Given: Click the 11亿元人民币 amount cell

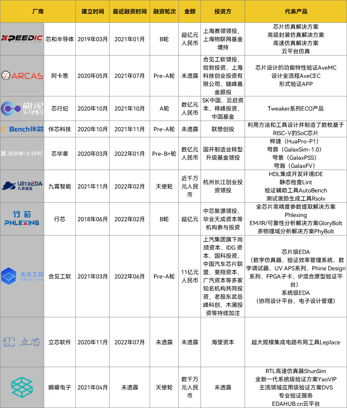Looking at the screenshot, I should (189, 276).
